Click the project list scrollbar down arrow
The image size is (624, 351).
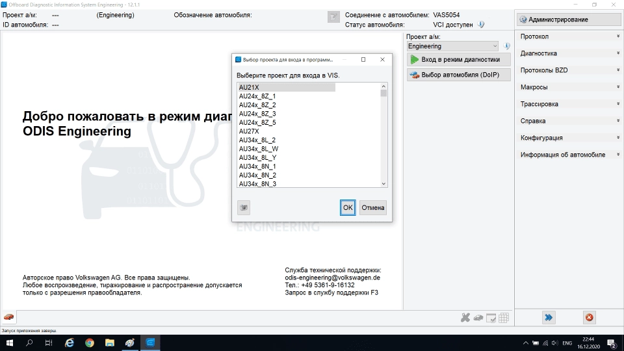[x=383, y=183]
